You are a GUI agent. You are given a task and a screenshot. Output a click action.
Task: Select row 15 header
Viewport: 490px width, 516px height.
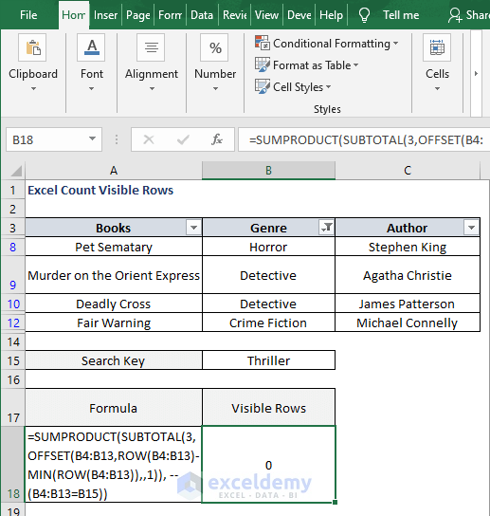[13, 360]
